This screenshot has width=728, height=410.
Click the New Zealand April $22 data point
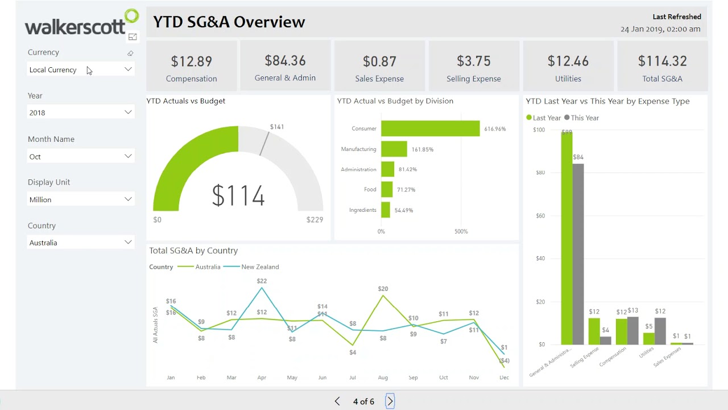(262, 288)
